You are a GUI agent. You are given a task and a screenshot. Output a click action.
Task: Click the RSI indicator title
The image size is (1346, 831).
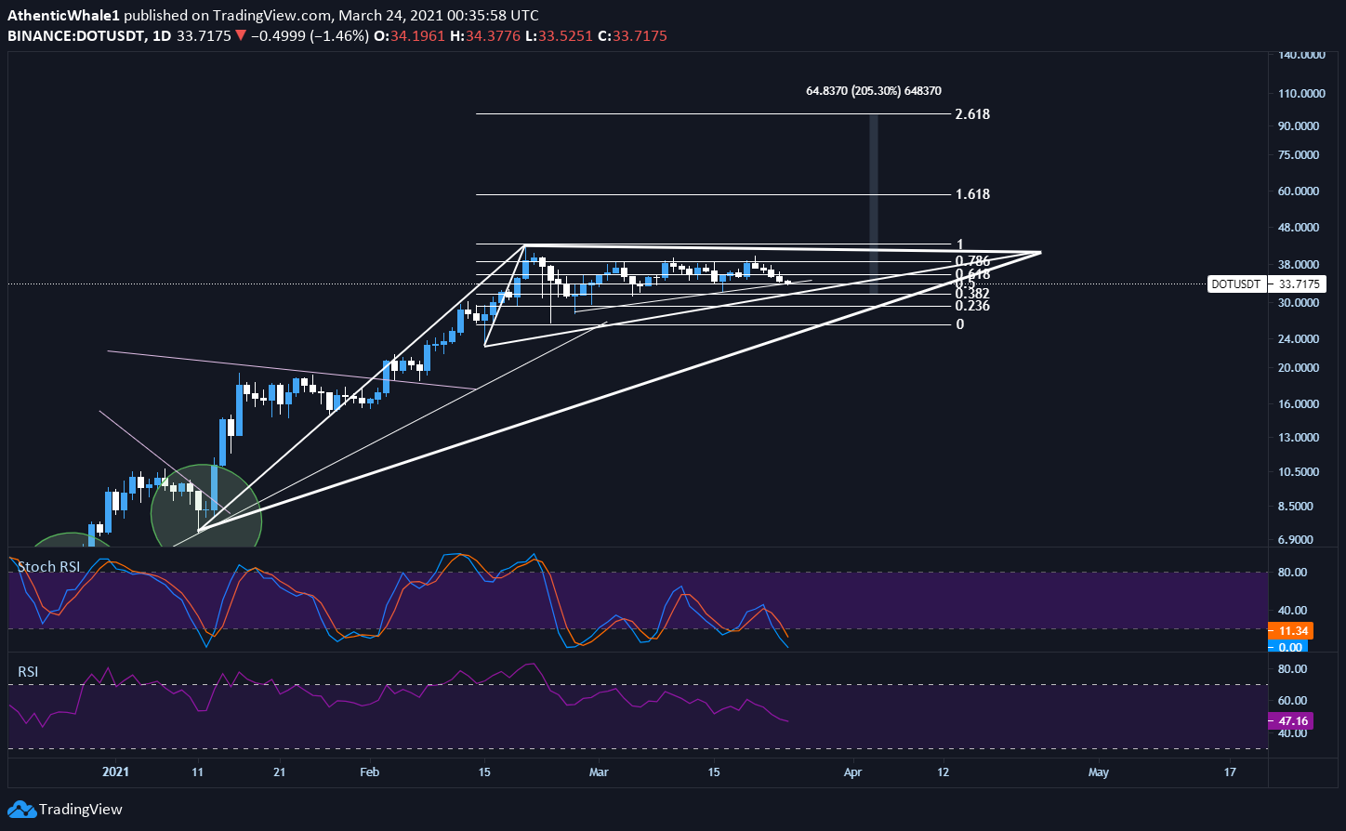pyautogui.click(x=28, y=671)
